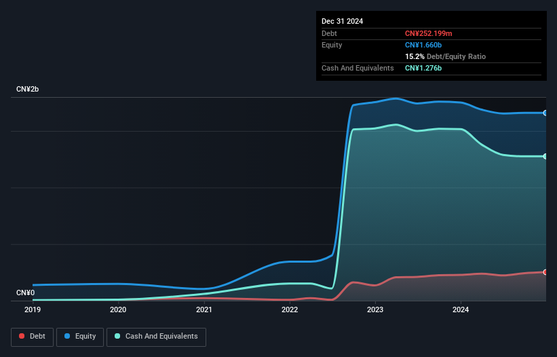Toggle the Equity series legend button
Image resolution: width=557 pixels, height=357 pixels.
click(x=80, y=337)
